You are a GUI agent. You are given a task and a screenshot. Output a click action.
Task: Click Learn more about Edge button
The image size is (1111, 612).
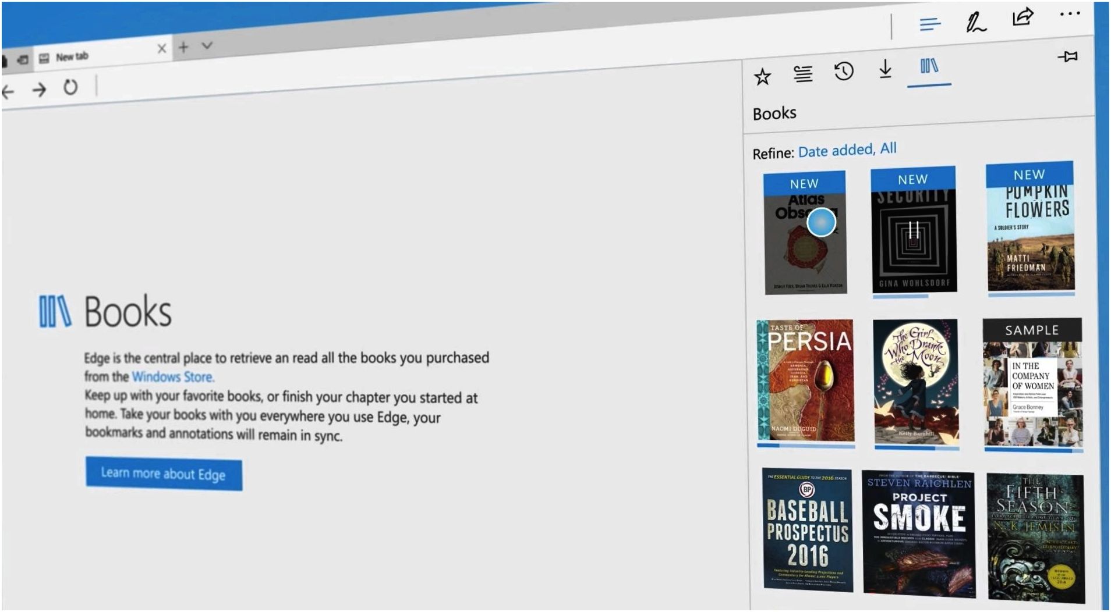[x=164, y=474]
